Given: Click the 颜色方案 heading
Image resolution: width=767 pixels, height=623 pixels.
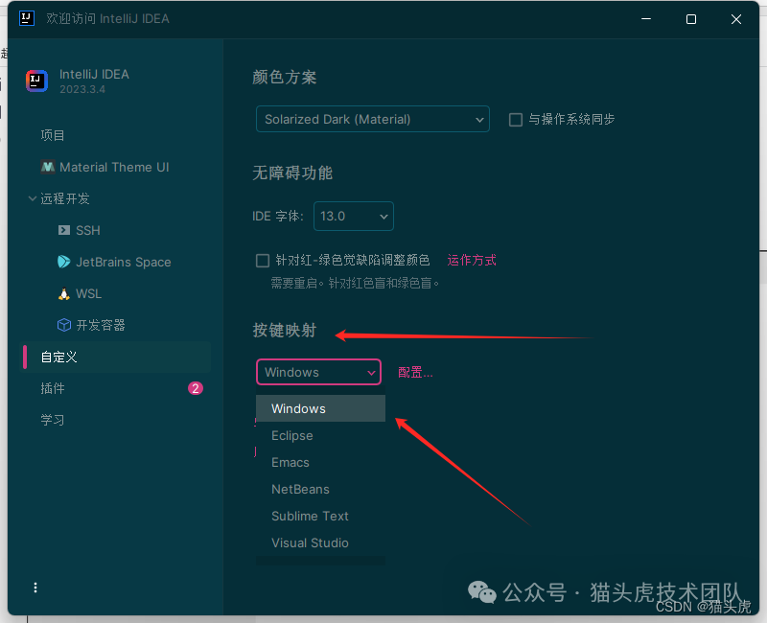Looking at the screenshot, I should 284,78.
